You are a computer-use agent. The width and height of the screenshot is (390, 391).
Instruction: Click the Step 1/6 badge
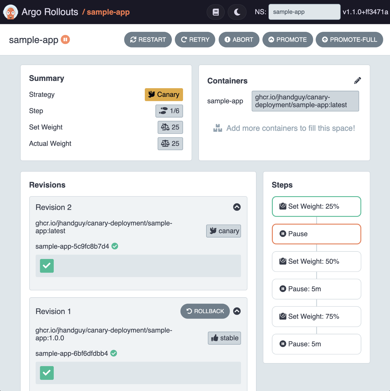click(169, 111)
